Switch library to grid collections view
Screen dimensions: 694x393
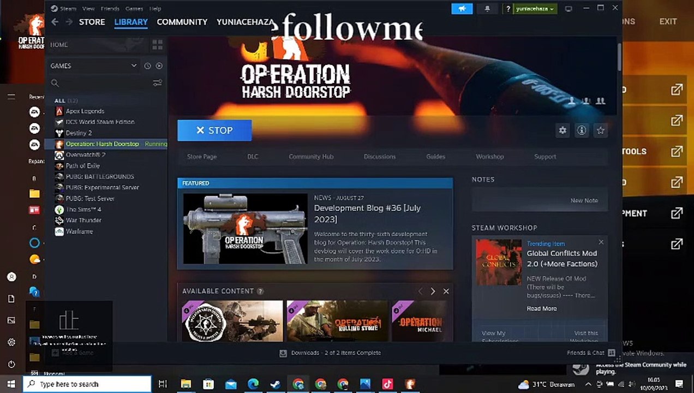click(x=157, y=45)
